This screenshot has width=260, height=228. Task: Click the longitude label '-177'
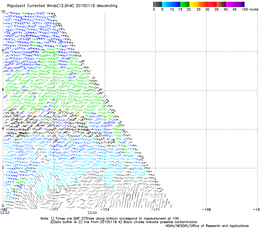coord(54,210)
